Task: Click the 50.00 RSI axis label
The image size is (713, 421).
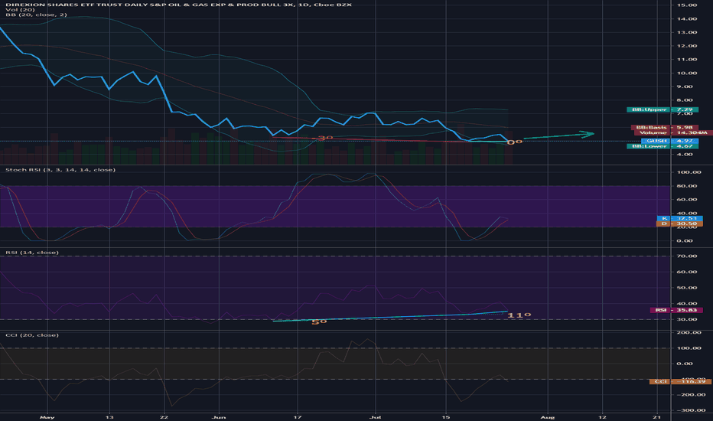Action: (687, 288)
